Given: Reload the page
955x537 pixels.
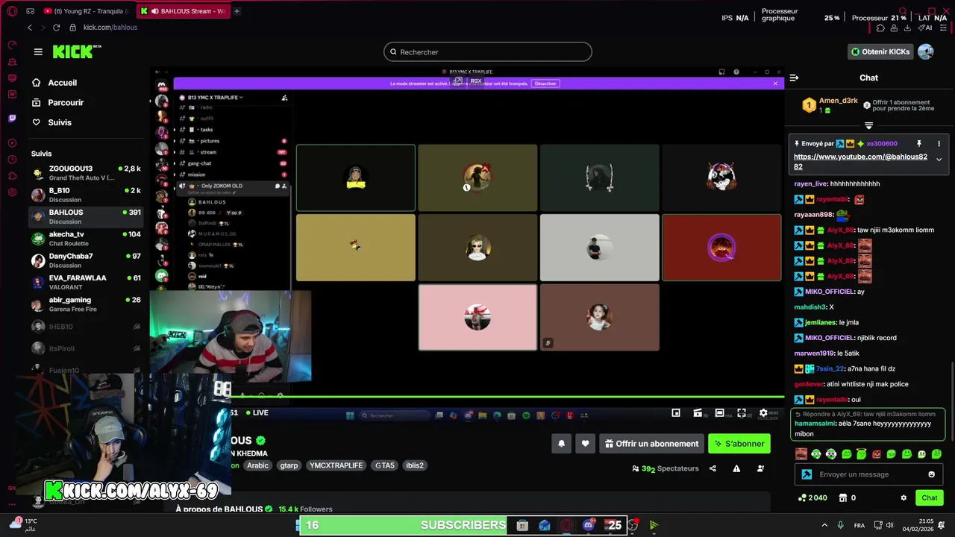Looking at the screenshot, I should (56, 28).
